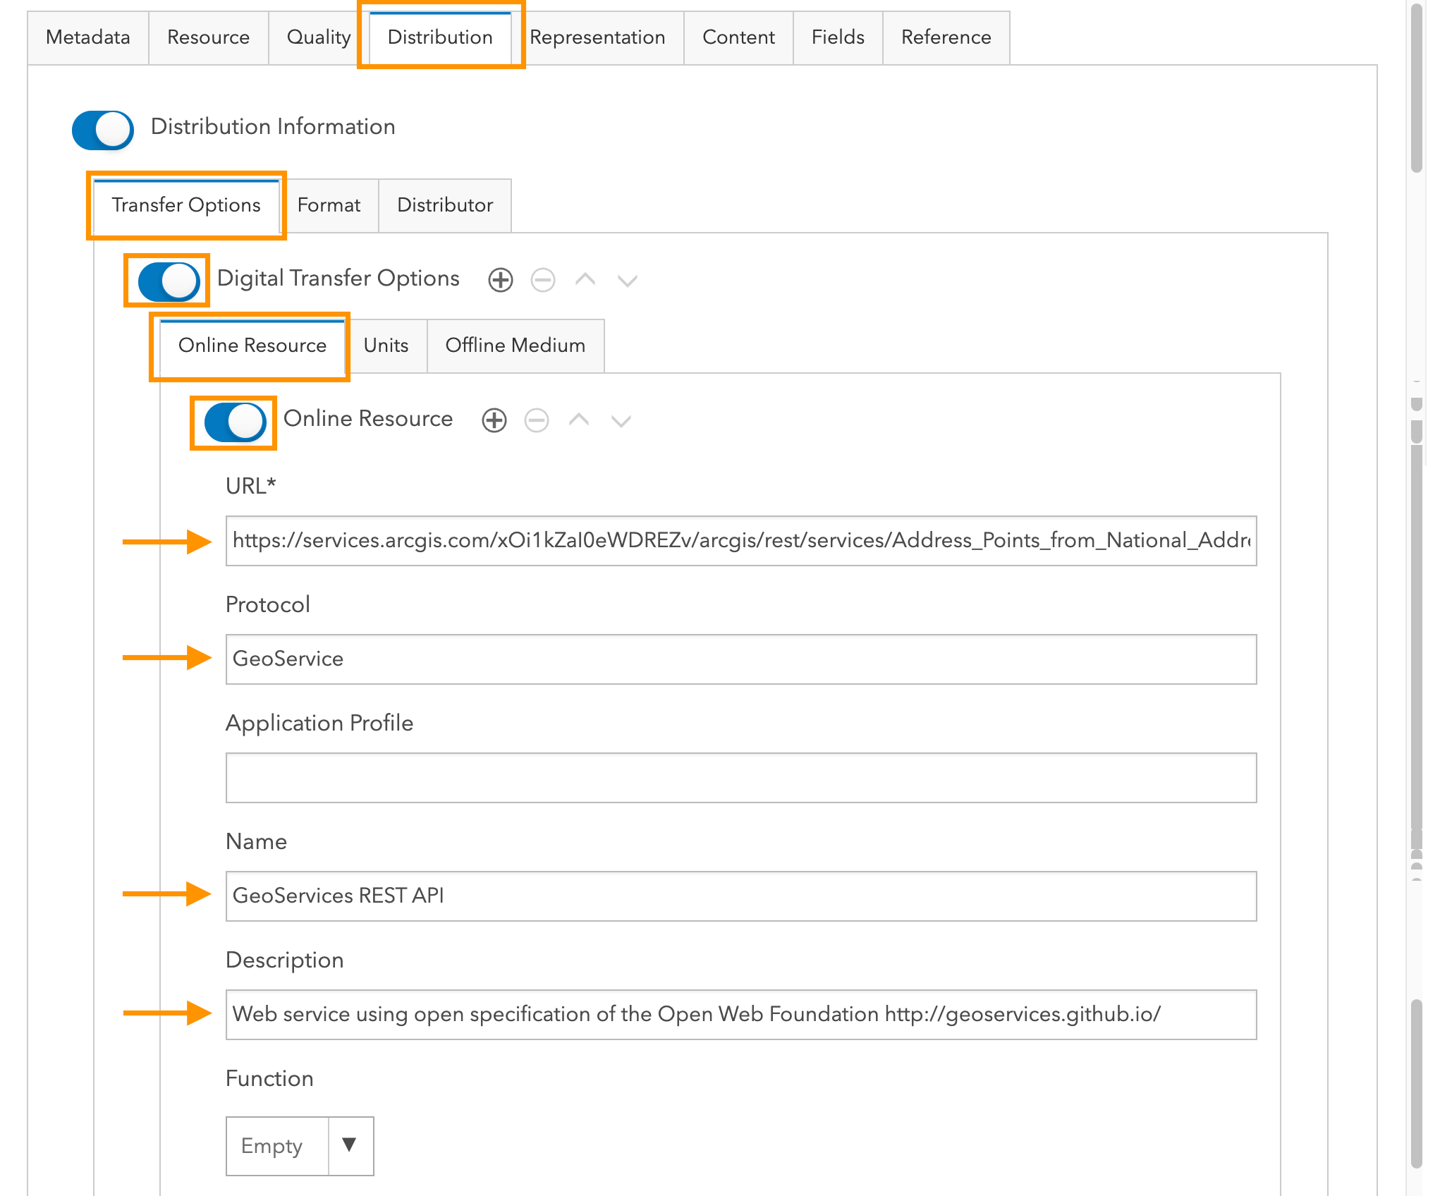
Task: Move the Online Resource entry down
Action: [x=620, y=420]
